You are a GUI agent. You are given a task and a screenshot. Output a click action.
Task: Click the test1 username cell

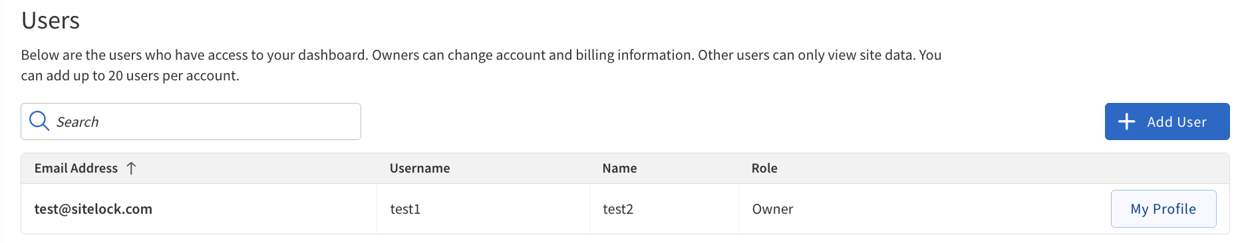click(483, 208)
